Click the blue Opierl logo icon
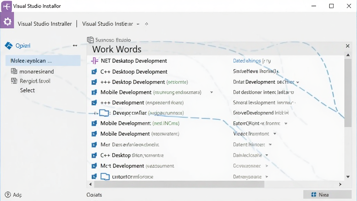 click(9, 46)
